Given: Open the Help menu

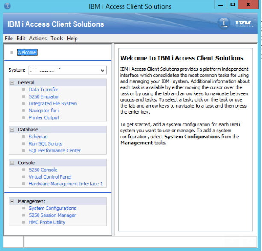Looking at the screenshot, I should (x=72, y=39).
